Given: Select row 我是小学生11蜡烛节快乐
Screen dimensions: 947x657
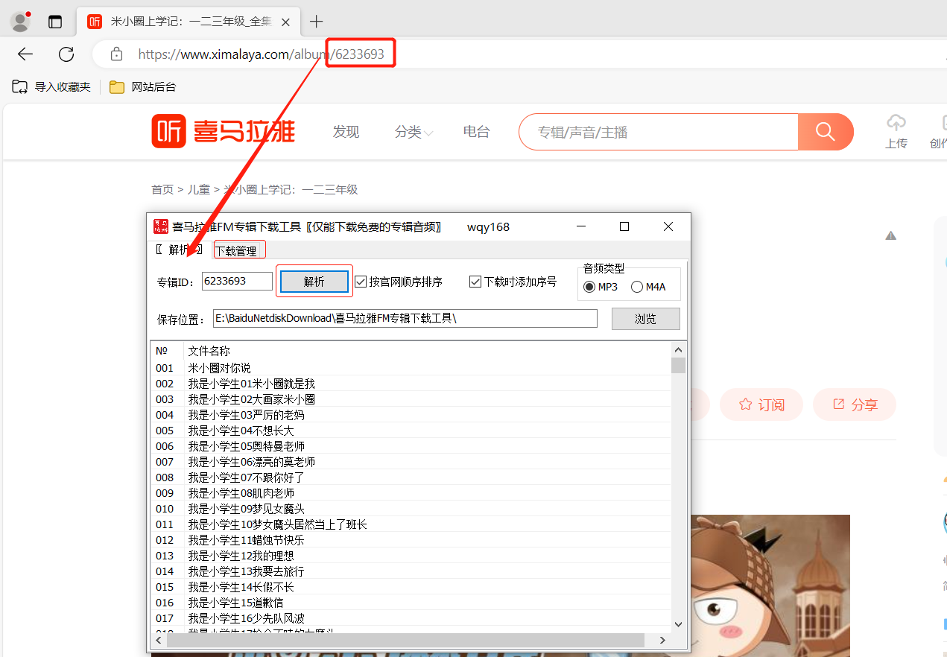Looking at the screenshot, I should 411,540.
